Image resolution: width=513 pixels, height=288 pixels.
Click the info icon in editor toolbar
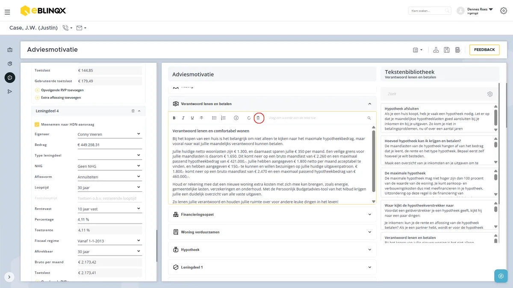coord(236,118)
